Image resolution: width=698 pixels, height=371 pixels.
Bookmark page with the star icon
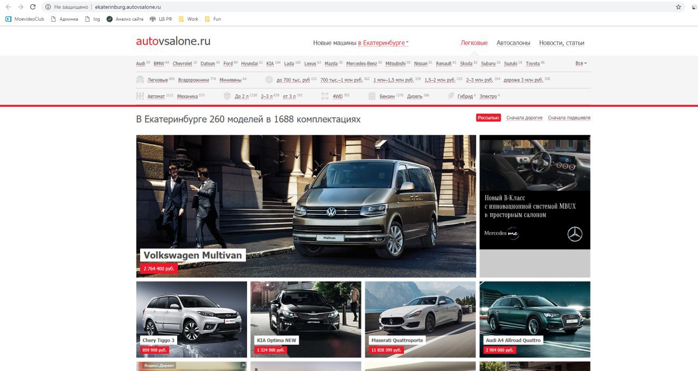[678, 7]
